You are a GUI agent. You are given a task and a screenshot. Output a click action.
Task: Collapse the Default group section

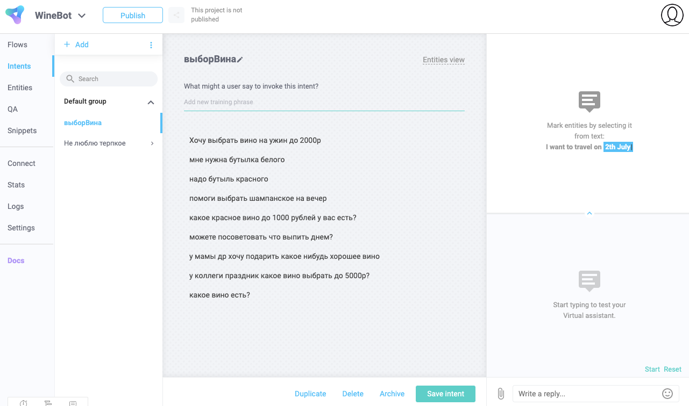(x=151, y=102)
